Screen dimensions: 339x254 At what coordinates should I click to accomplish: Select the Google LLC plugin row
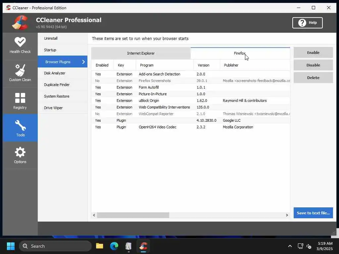[190, 120]
